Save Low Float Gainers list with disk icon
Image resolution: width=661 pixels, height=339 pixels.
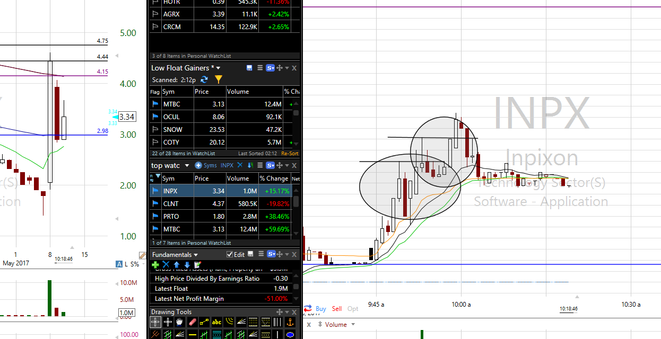pos(249,68)
